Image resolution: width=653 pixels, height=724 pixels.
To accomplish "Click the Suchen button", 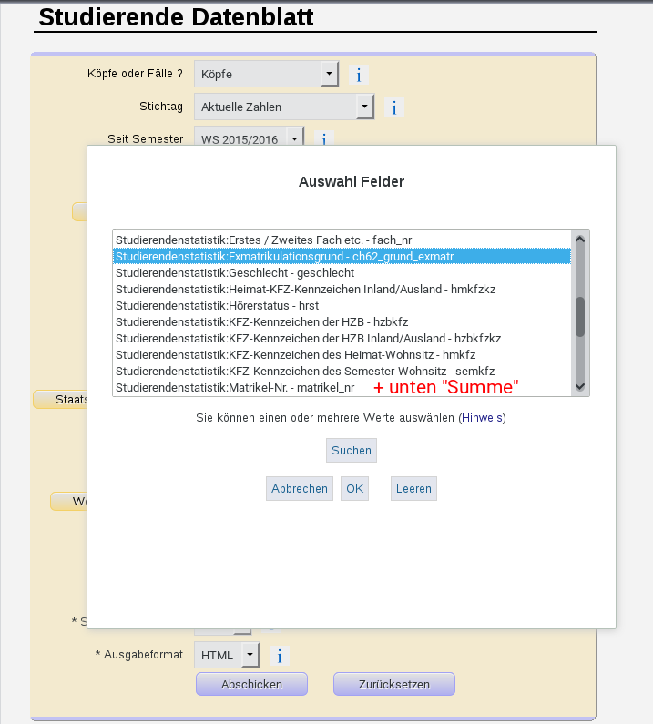I will tap(352, 450).
